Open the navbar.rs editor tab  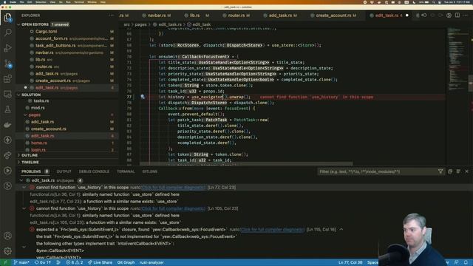coord(157,16)
